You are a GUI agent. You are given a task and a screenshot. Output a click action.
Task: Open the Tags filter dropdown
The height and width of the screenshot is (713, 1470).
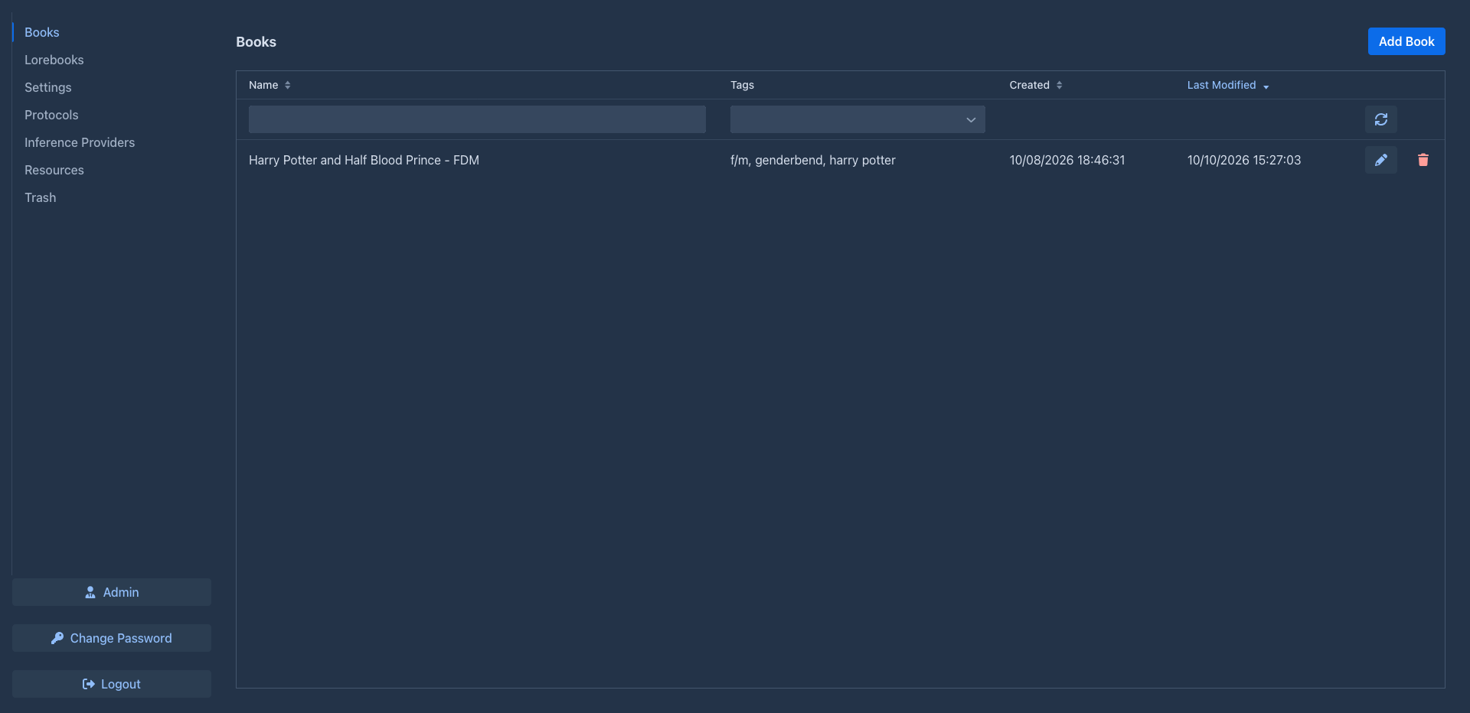857,119
